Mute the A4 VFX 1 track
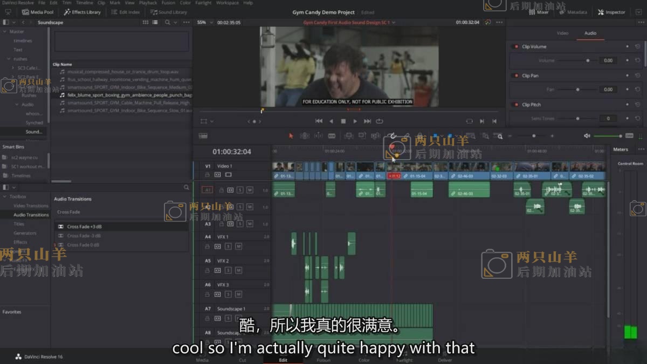Screen dimensions: 647x364 238,246
